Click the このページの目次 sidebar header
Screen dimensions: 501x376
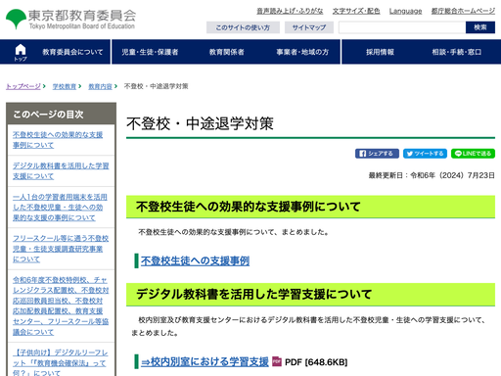pyautogui.click(x=61, y=114)
